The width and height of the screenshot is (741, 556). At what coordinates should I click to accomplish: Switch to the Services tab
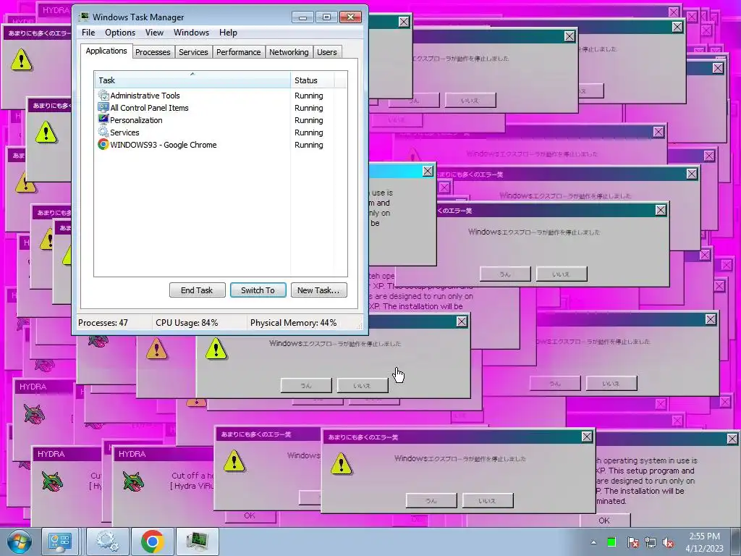pyautogui.click(x=193, y=52)
